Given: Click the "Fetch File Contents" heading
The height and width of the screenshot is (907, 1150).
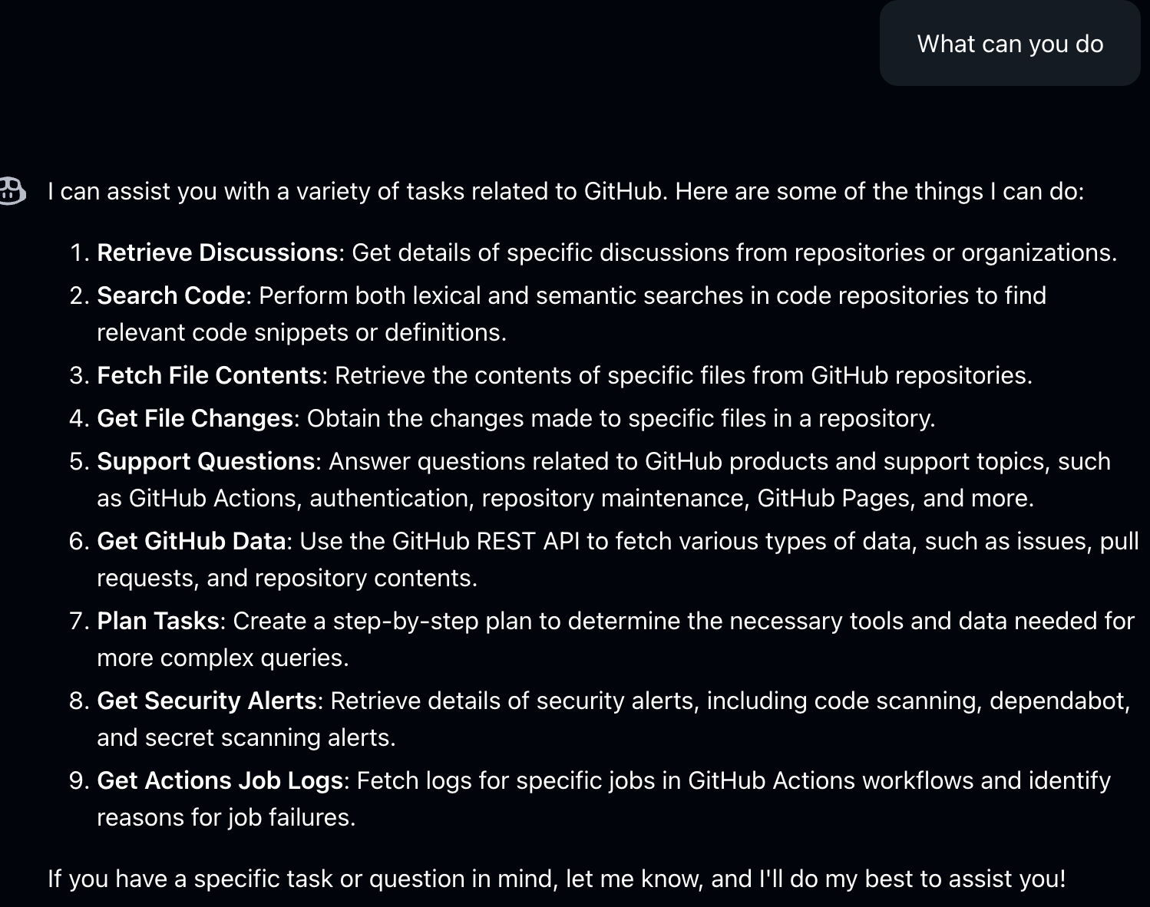Looking at the screenshot, I should coord(209,375).
